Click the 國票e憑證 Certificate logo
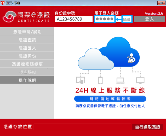This screenshot has height=136, width=166. point(26,17)
